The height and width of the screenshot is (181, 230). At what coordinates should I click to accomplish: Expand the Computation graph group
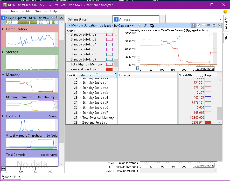point(3,29)
